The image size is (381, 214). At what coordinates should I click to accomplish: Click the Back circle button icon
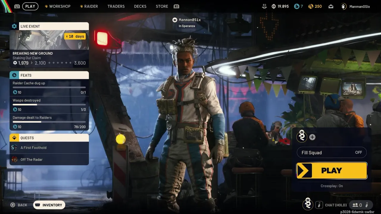pyautogui.click(x=13, y=205)
